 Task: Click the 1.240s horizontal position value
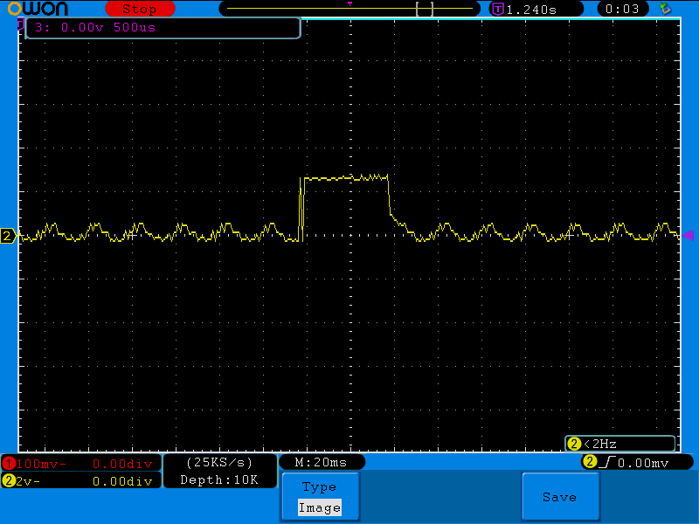tap(531, 10)
